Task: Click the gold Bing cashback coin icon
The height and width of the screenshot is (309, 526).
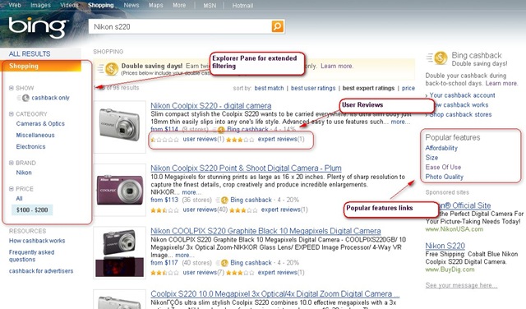Action: coord(441,58)
